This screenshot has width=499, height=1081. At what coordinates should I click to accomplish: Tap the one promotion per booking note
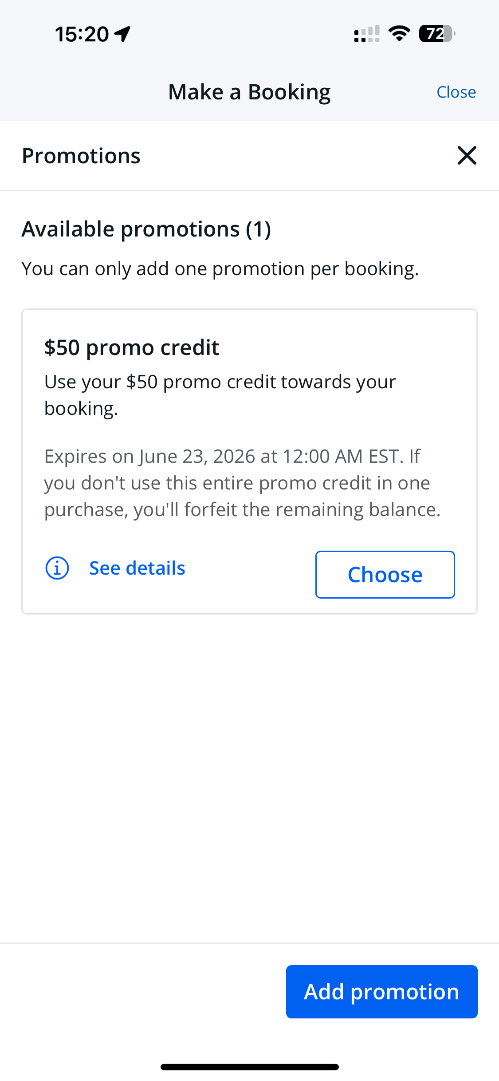220,269
